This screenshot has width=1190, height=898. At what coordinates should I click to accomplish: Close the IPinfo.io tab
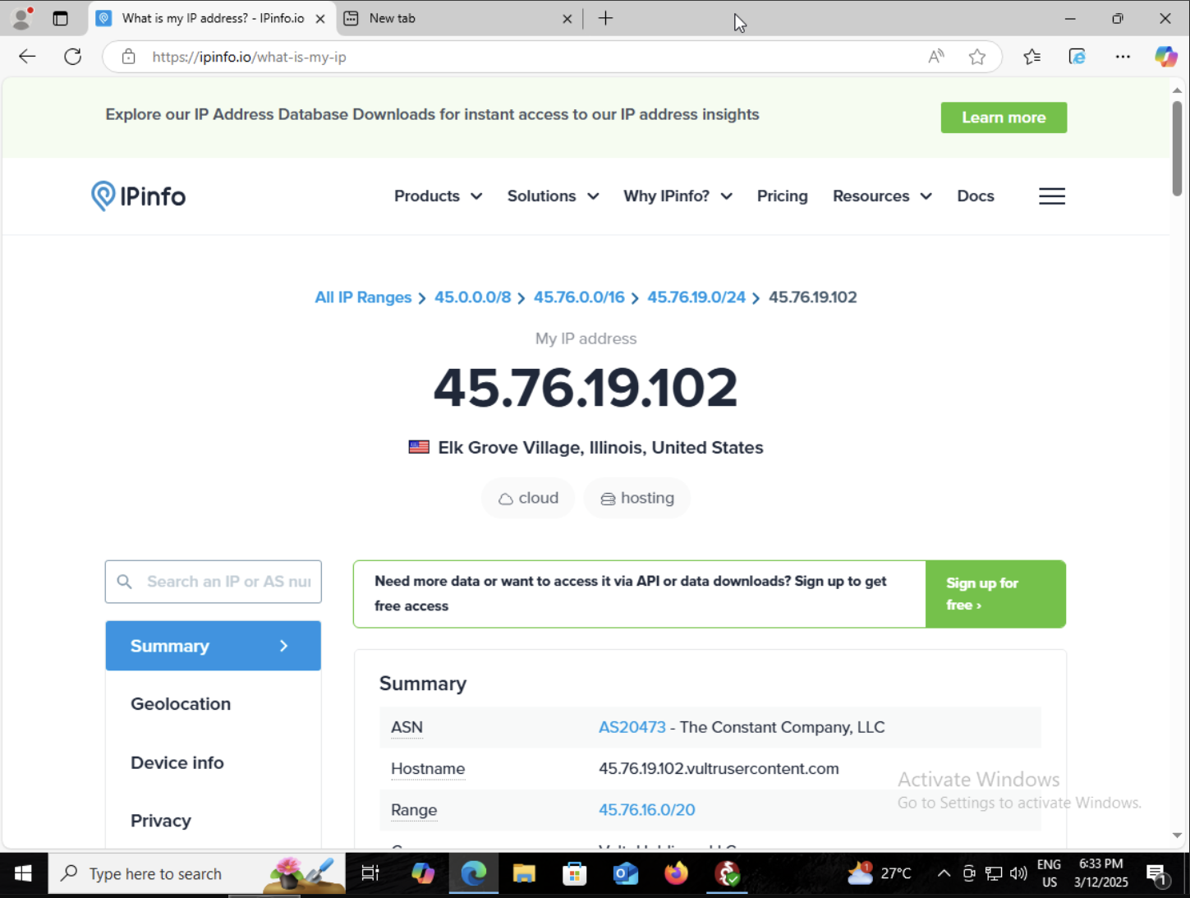pyautogui.click(x=320, y=18)
